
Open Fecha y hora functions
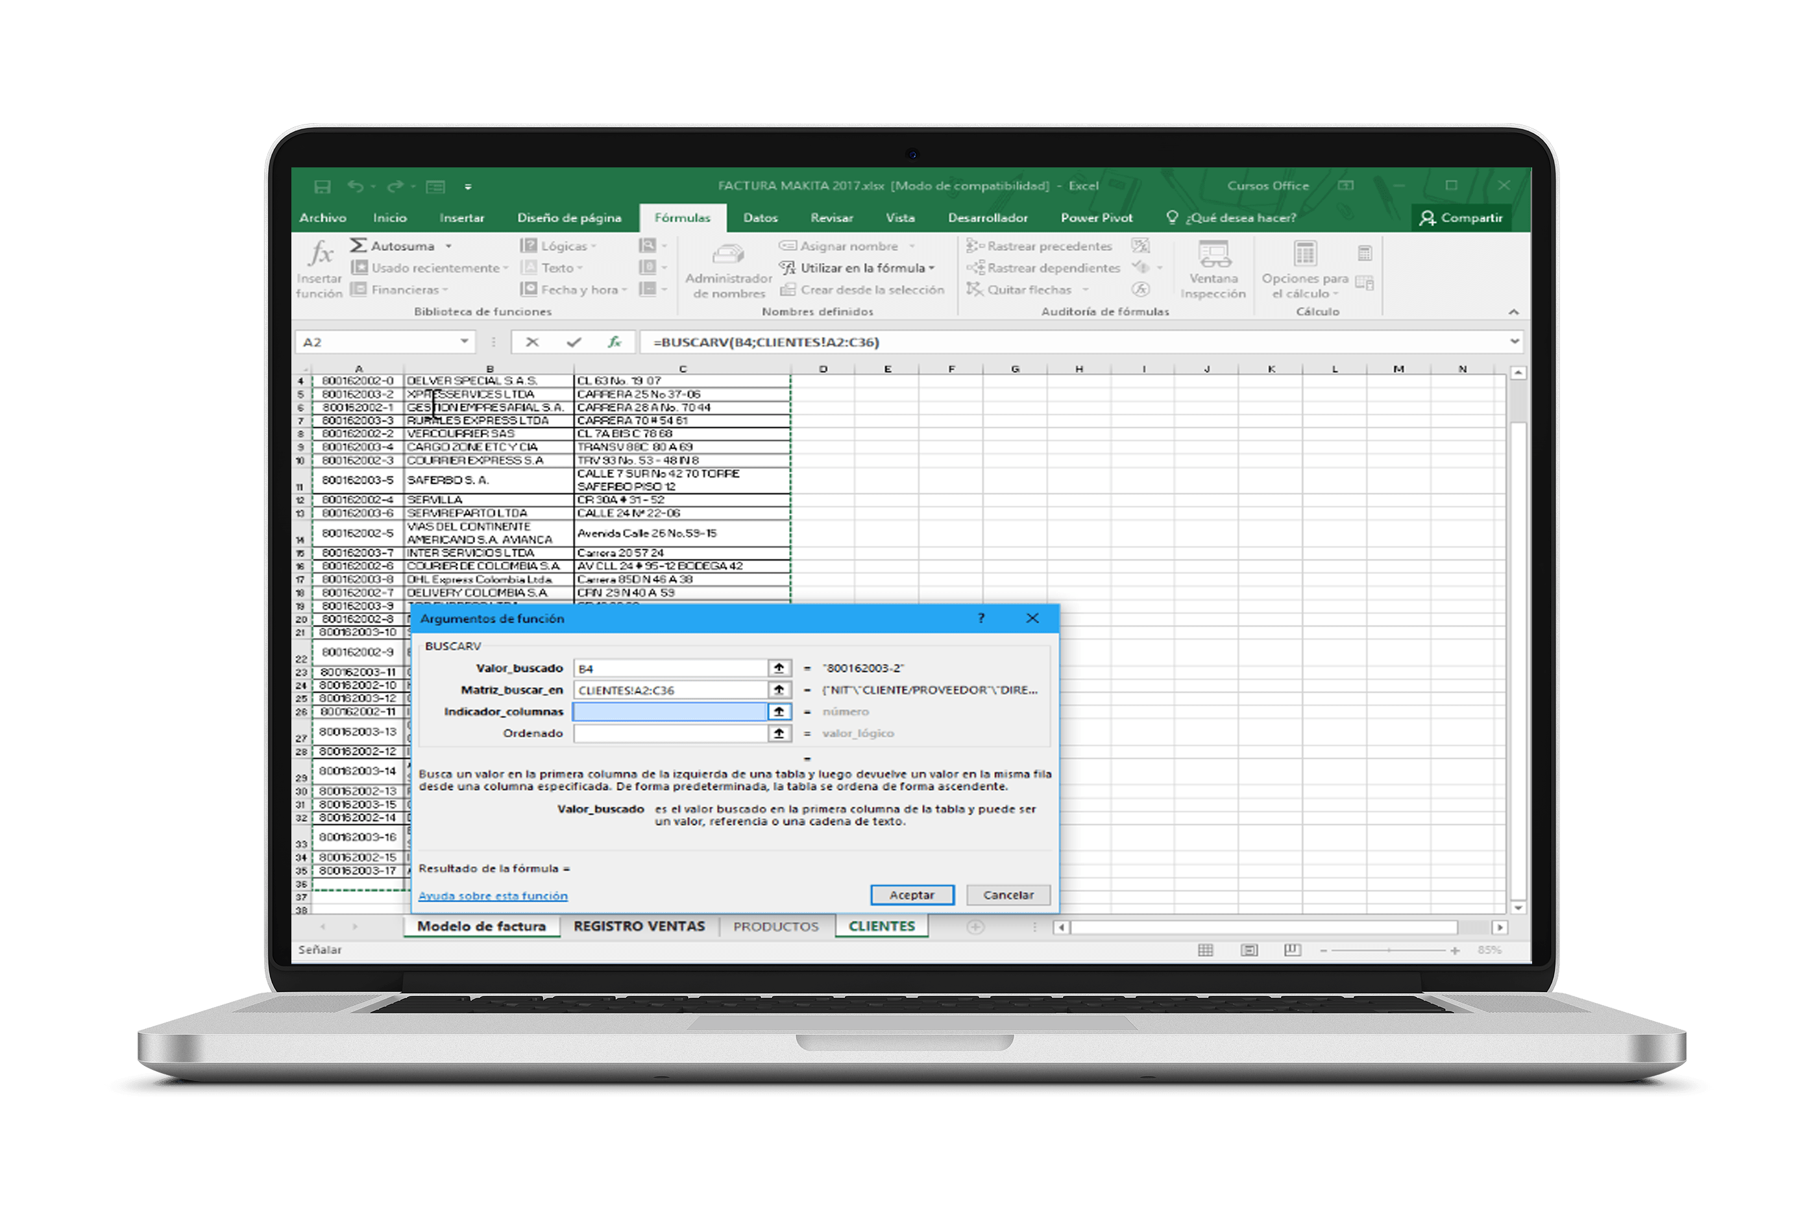[x=573, y=289]
